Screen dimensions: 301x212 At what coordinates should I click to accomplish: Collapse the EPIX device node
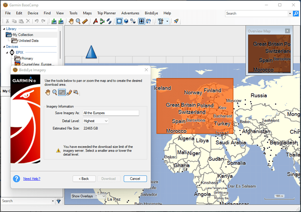point(7,53)
